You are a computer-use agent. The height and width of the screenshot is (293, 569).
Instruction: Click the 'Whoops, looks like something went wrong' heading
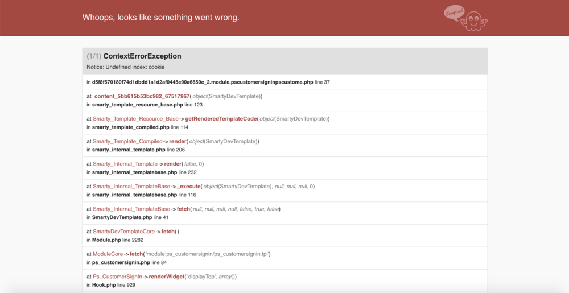[160, 18]
